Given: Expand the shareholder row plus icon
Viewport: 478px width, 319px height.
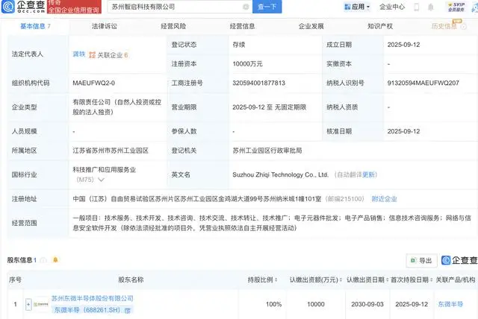Looking at the screenshot, I should coord(28,304).
